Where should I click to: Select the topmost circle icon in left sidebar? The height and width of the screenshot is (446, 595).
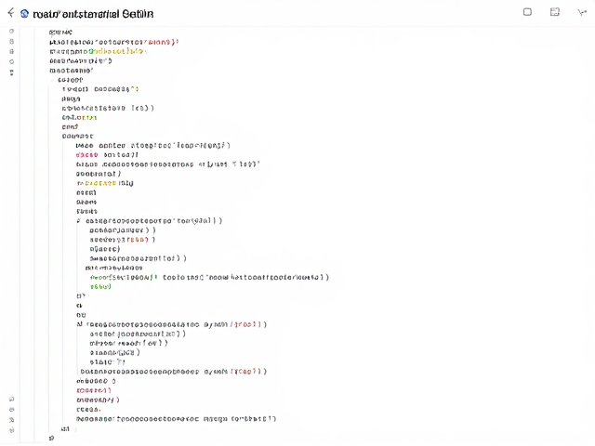pyautogui.click(x=12, y=31)
